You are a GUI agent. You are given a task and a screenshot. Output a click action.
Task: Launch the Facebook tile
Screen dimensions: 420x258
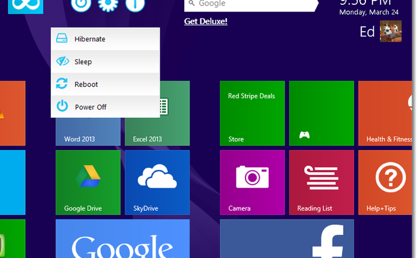coord(287,239)
